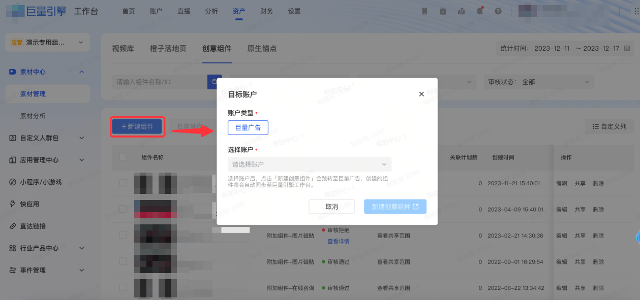Click 附加组件-在线咨询 type cell

(x=290, y=288)
